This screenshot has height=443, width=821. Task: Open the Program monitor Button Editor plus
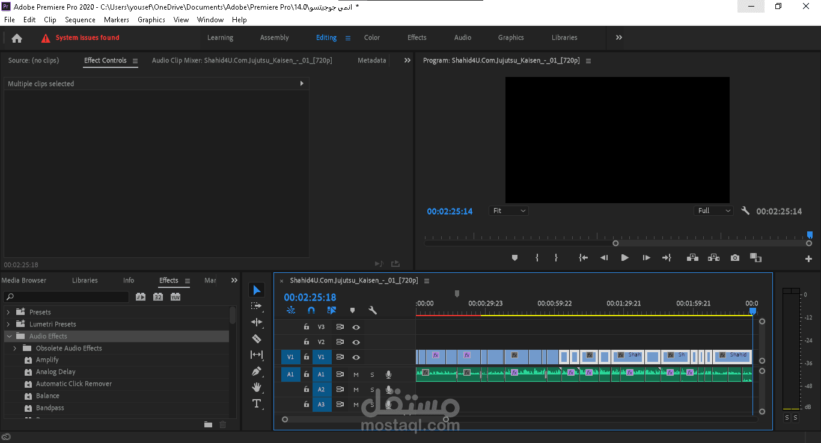[x=808, y=259]
